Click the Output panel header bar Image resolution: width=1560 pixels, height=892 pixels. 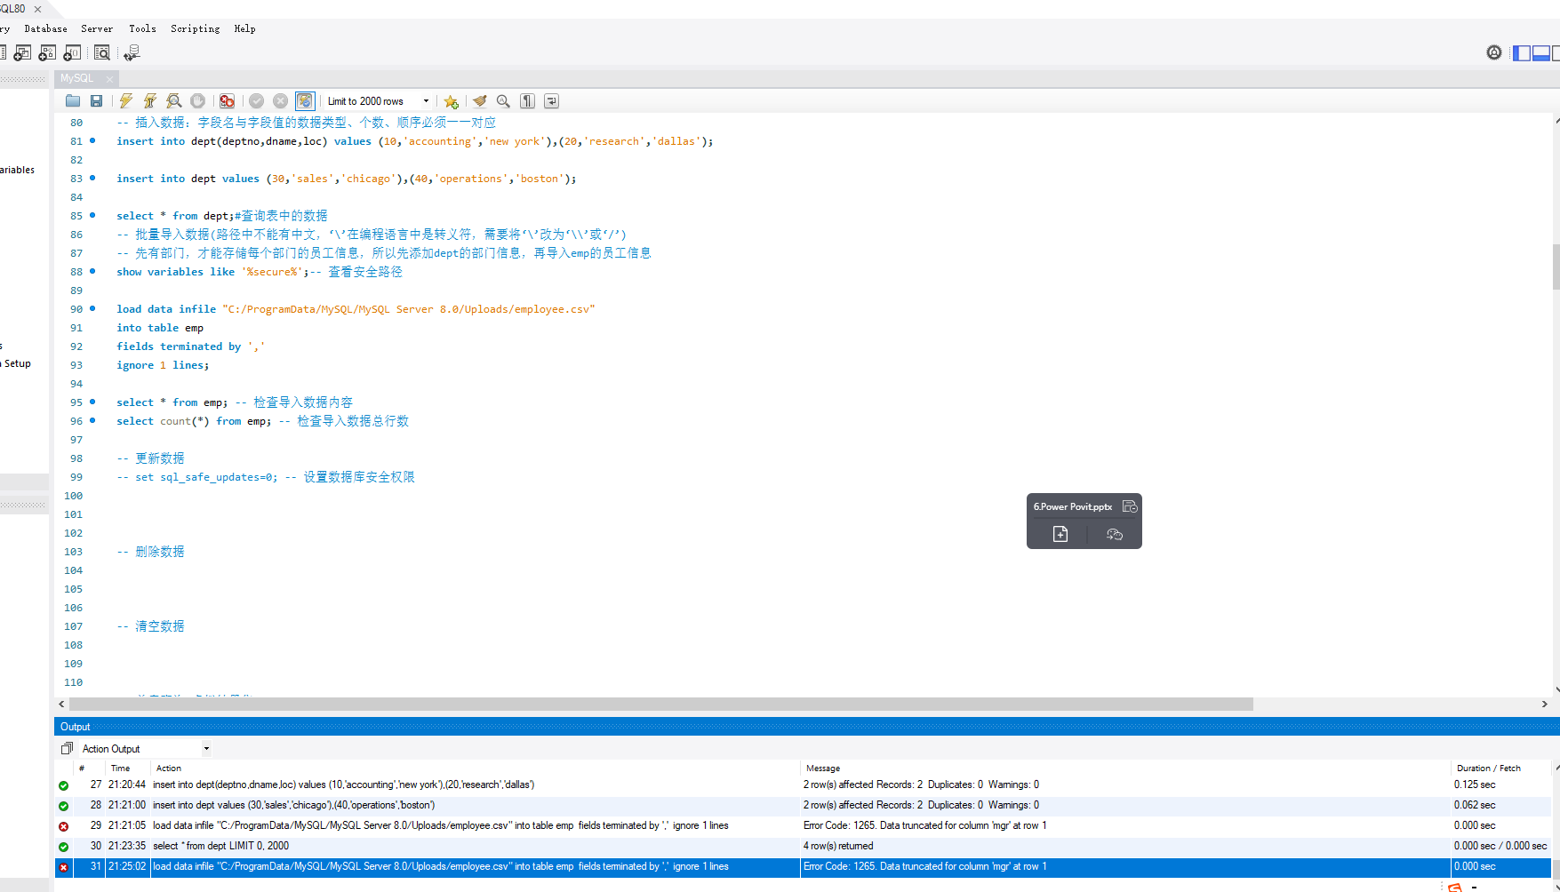coord(807,727)
